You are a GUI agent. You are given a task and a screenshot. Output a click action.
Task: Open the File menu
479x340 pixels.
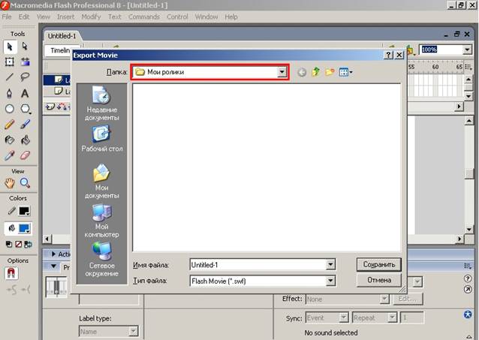click(7, 17)
